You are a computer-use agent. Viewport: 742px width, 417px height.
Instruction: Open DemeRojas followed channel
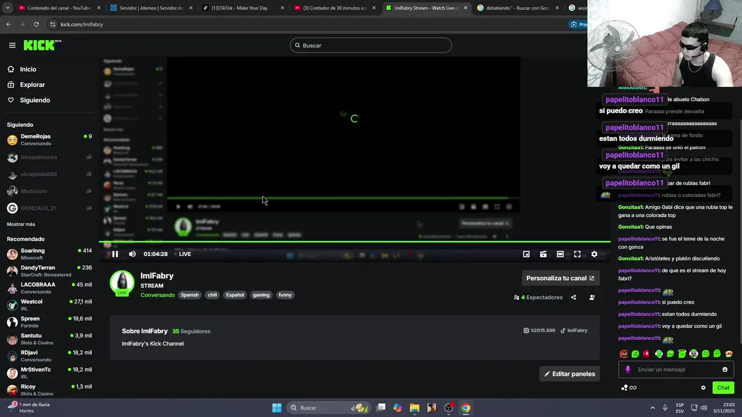click(x=49, y=140)
